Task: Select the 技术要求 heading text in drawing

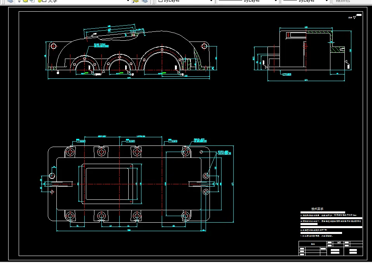Action: point(317,209)
